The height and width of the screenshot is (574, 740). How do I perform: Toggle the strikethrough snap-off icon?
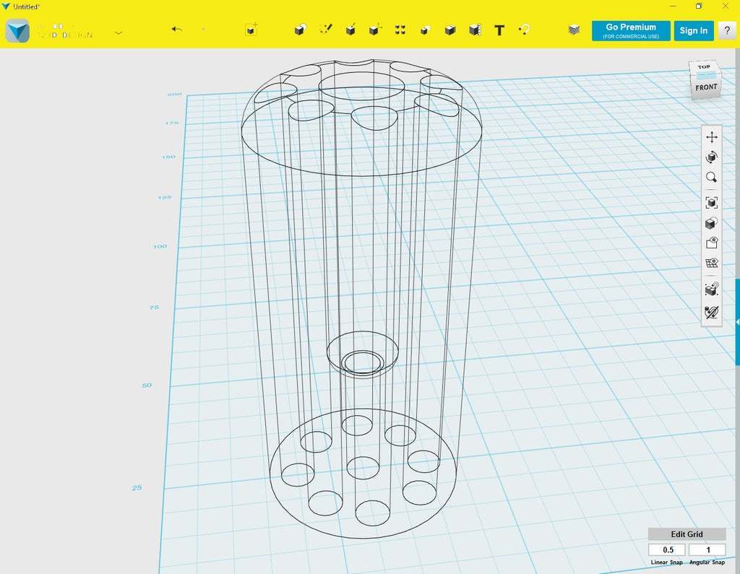click(x=712, y=312)
